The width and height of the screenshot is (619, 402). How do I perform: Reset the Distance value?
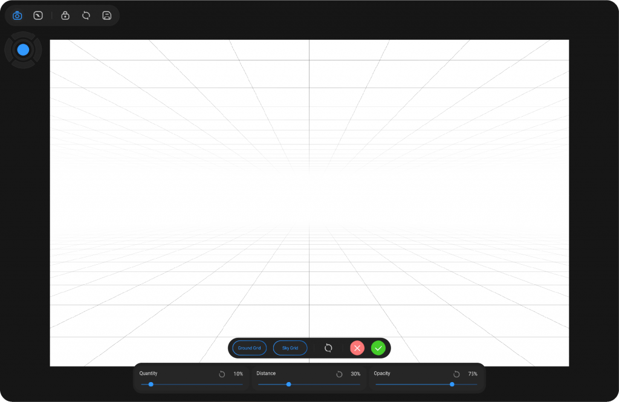pyautogui.click(x=339, y=374)
